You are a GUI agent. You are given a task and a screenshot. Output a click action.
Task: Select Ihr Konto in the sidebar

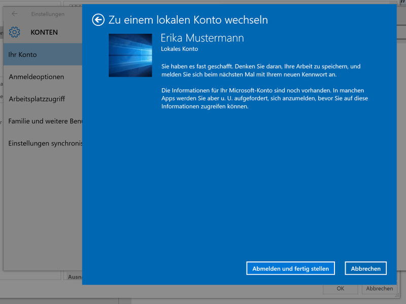(43, 54)
